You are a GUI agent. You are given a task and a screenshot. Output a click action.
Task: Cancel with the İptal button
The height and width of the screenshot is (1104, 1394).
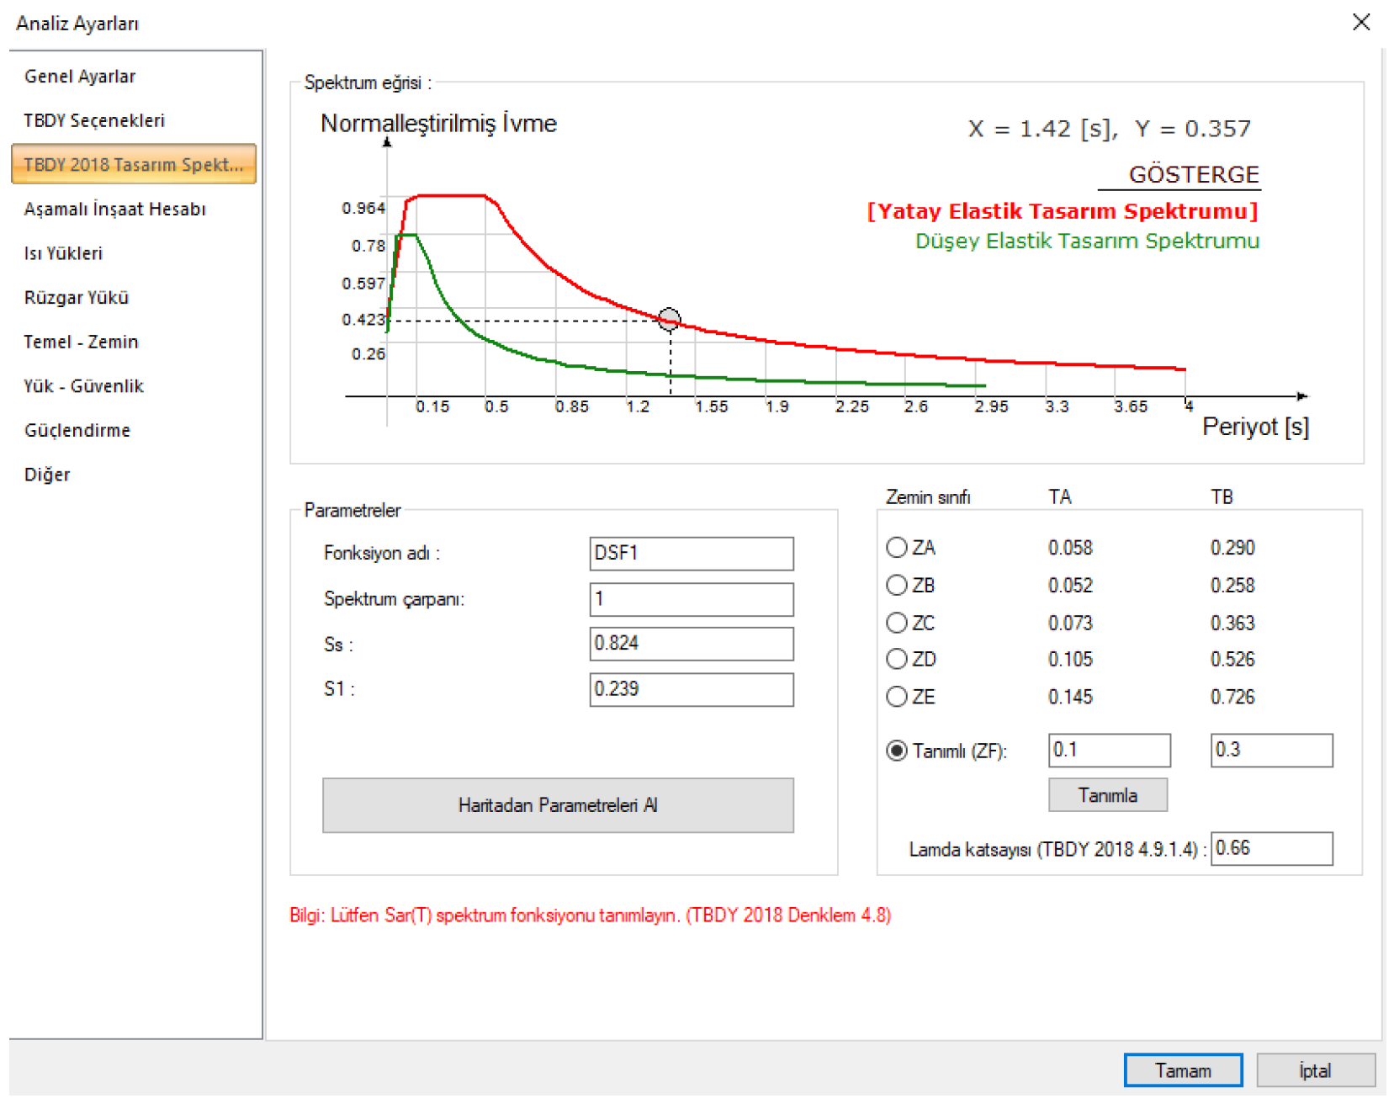[x=1316, y=1070]
